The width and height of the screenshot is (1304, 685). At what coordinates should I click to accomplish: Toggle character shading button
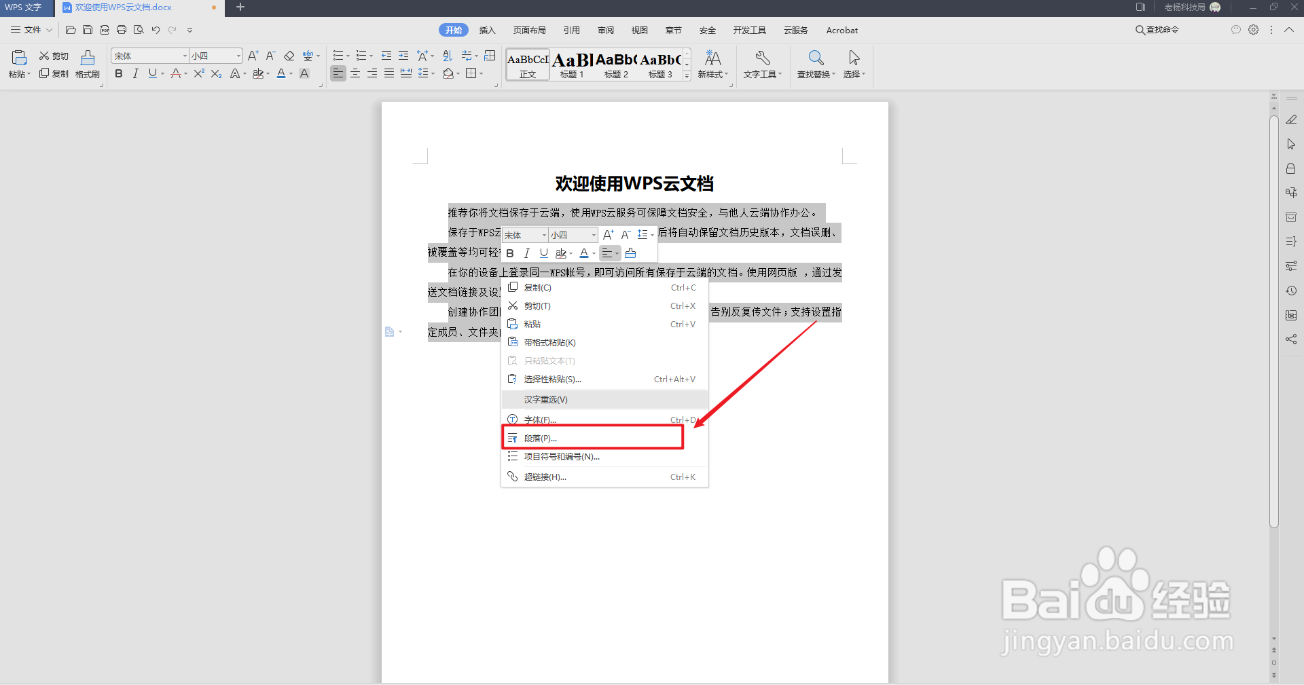[304, 73]
